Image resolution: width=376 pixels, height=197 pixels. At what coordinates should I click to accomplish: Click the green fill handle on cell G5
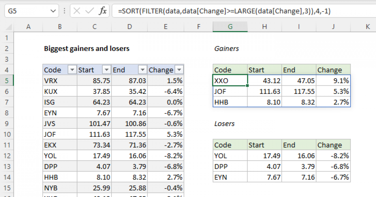tap(247, 86)
